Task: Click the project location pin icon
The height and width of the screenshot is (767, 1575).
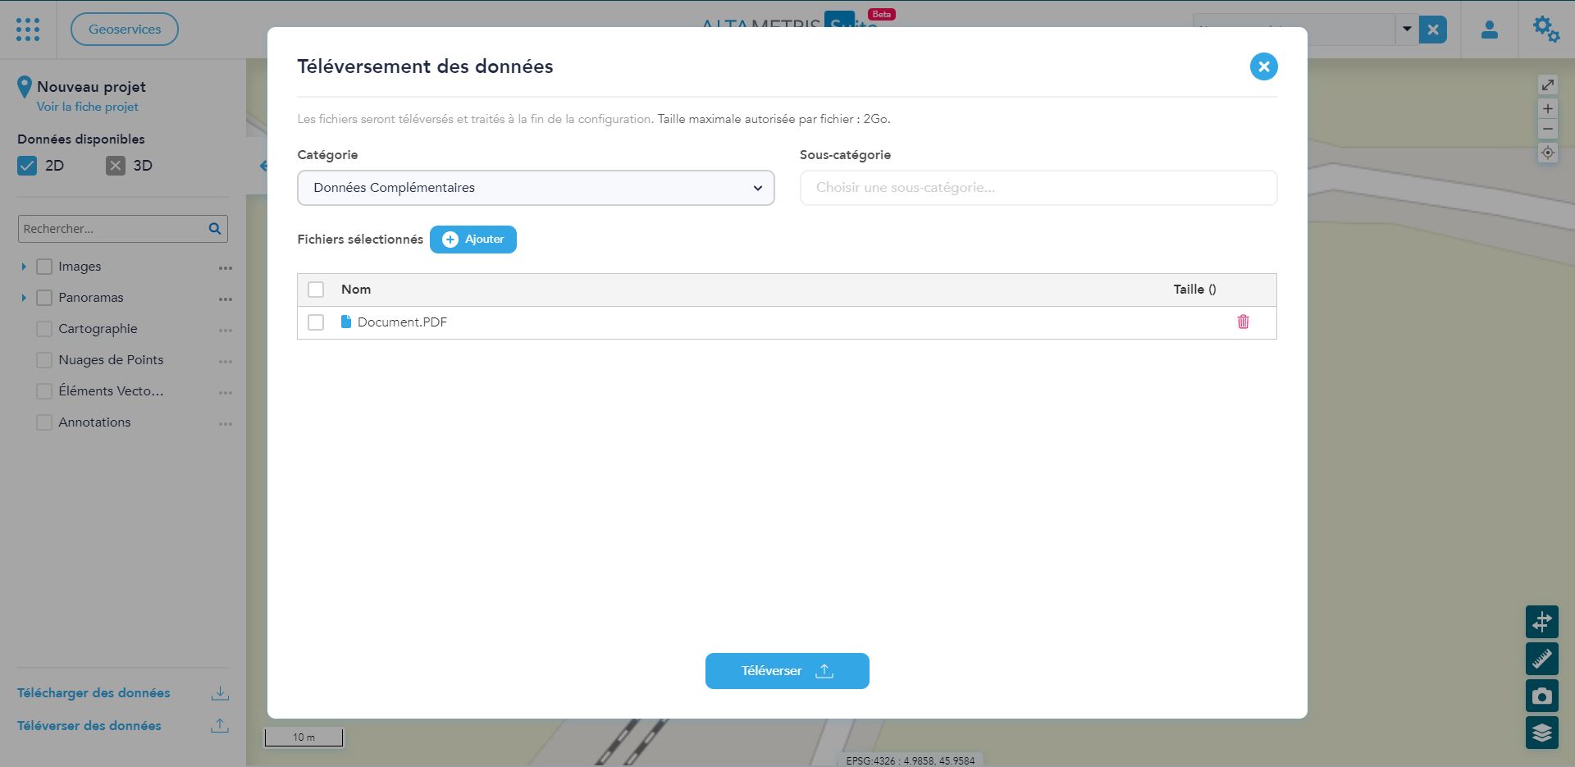Action: point(25,87)
